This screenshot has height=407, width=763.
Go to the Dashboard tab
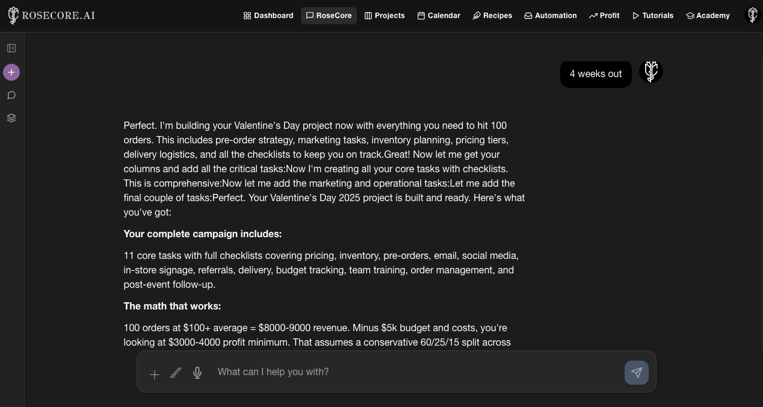(268, 16)
